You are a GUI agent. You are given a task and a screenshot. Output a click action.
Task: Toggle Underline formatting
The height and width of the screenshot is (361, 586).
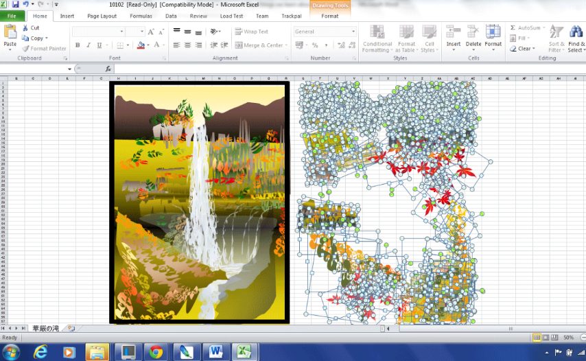99,45
